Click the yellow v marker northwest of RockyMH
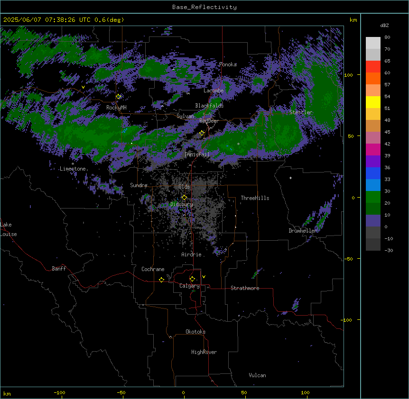The height and width of the screenshot is (399, 409). (83, 87)
